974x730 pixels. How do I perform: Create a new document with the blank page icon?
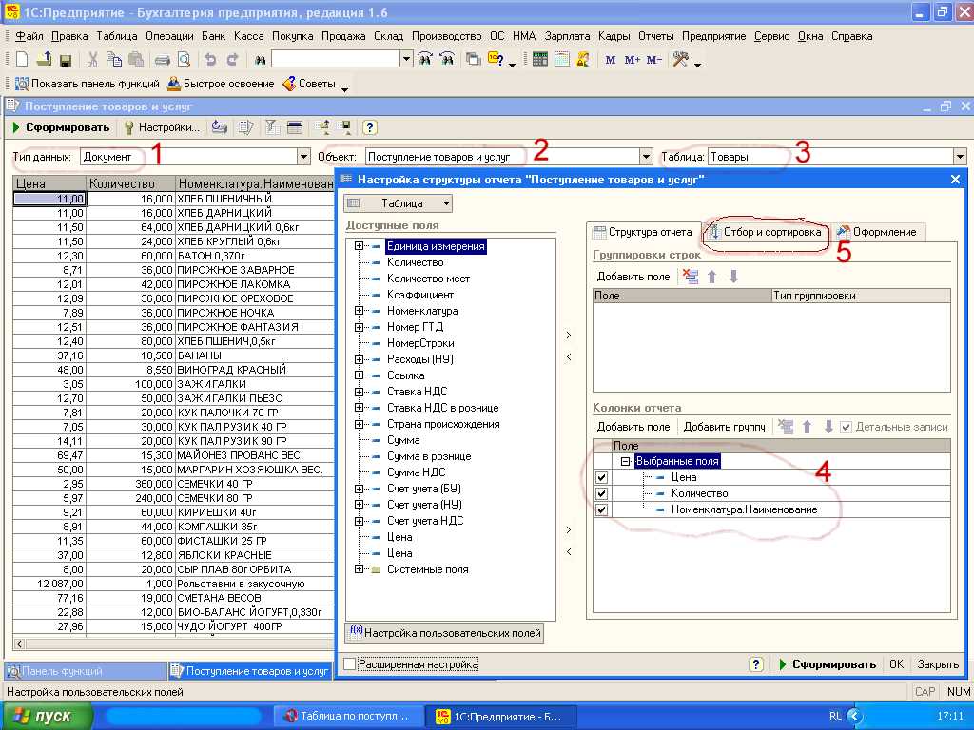tap(22, 60)
